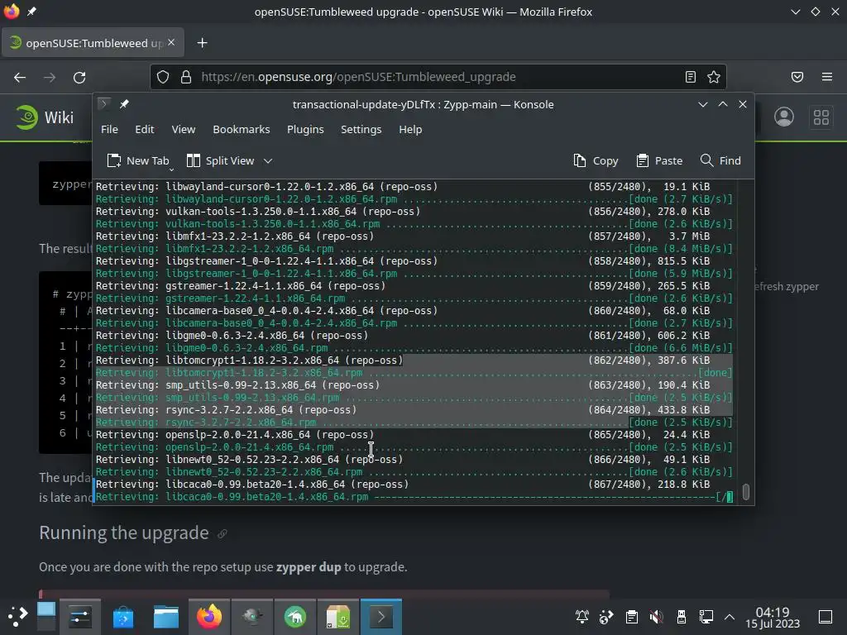Toggle the pin icon in Firefox title bar
Image resolution: width=847 pixels, height=635 pixels.
tap(32, 12)
